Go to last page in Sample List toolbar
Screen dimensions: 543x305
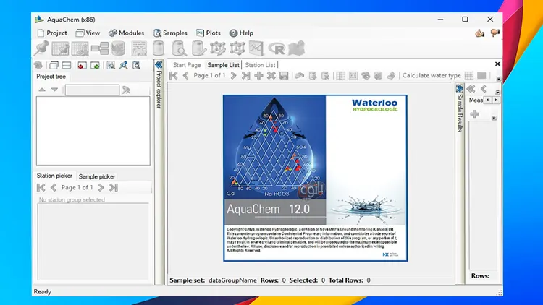click(246, 75)
